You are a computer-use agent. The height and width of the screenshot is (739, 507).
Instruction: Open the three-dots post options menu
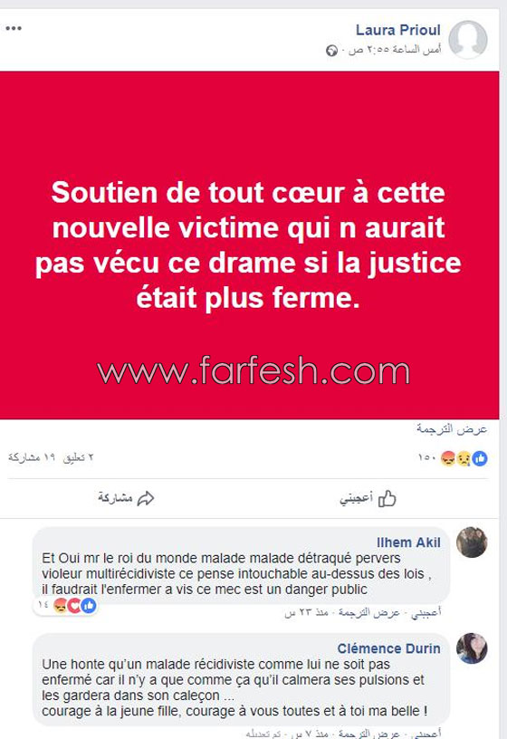tap(14, 28)
